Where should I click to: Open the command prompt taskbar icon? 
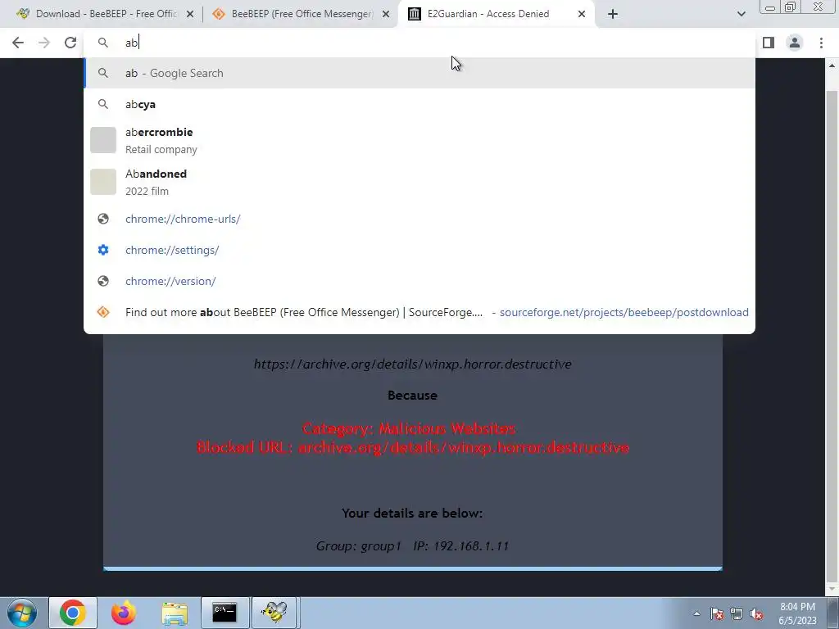(x=224, y=613)
